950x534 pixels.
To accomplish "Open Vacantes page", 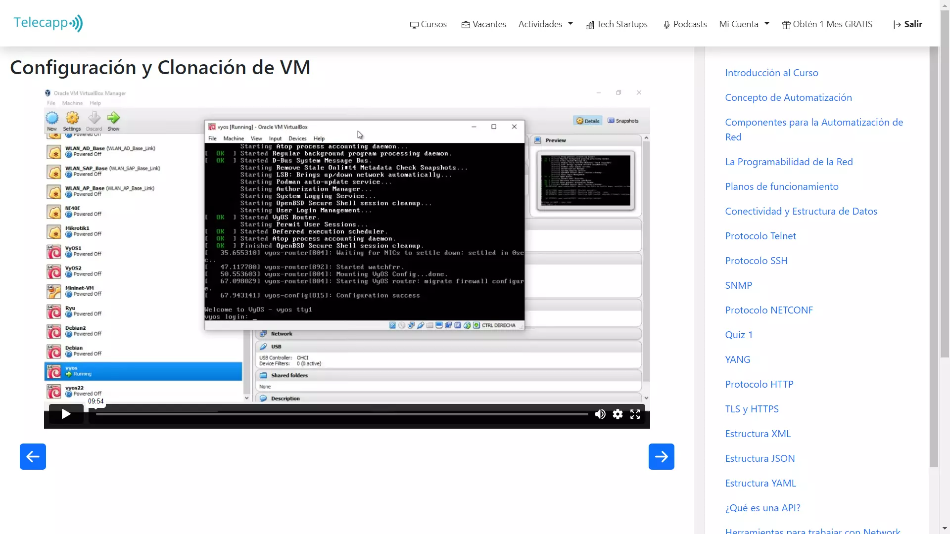I will [483, 24].
